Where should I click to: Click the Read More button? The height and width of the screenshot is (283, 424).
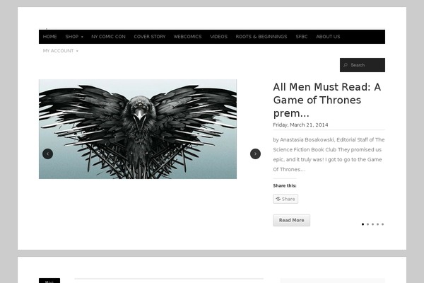pos(291,220)
